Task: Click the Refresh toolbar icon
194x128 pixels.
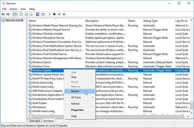Action: (26, 14)
